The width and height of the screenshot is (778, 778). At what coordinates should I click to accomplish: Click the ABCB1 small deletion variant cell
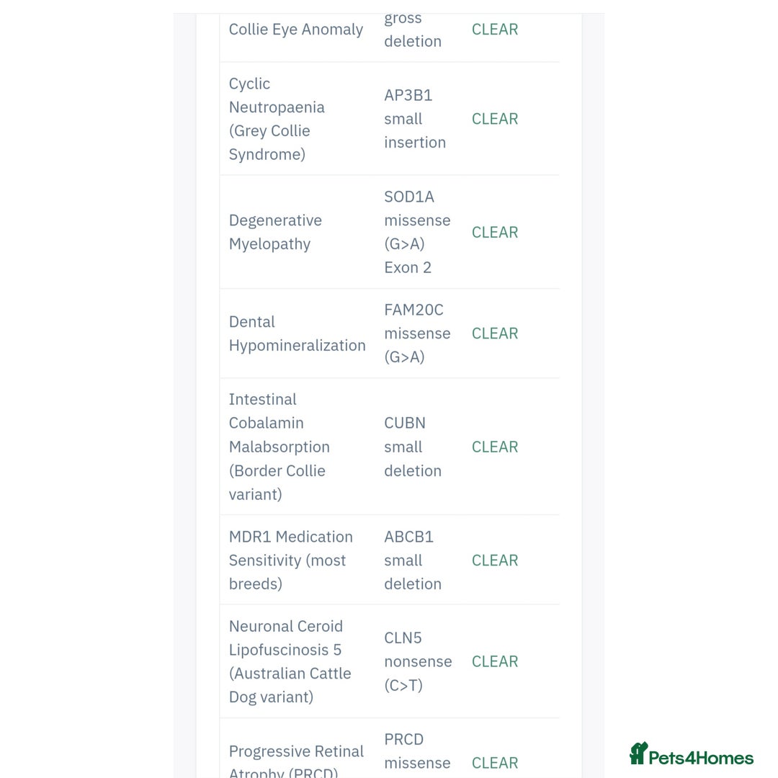pyautogui.click(x=413, y=560)
